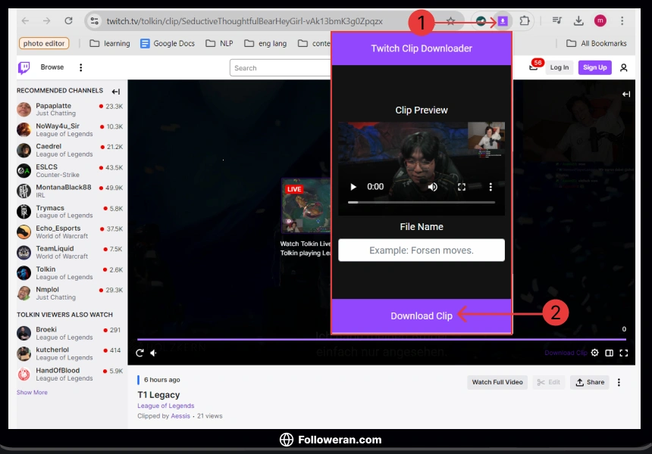This screenshot has width=652, height=454.
Task: Click the Download Clip button
Action: point(422,316)
